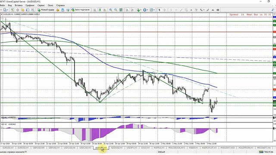Toggle chart auto scroll
The image size is (276, 155).
pyautogui.click(x=127, y=10)
